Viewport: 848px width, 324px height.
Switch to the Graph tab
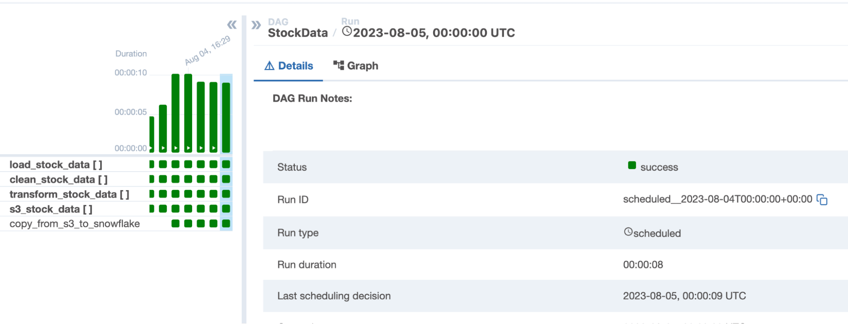[x=356, y=66]
